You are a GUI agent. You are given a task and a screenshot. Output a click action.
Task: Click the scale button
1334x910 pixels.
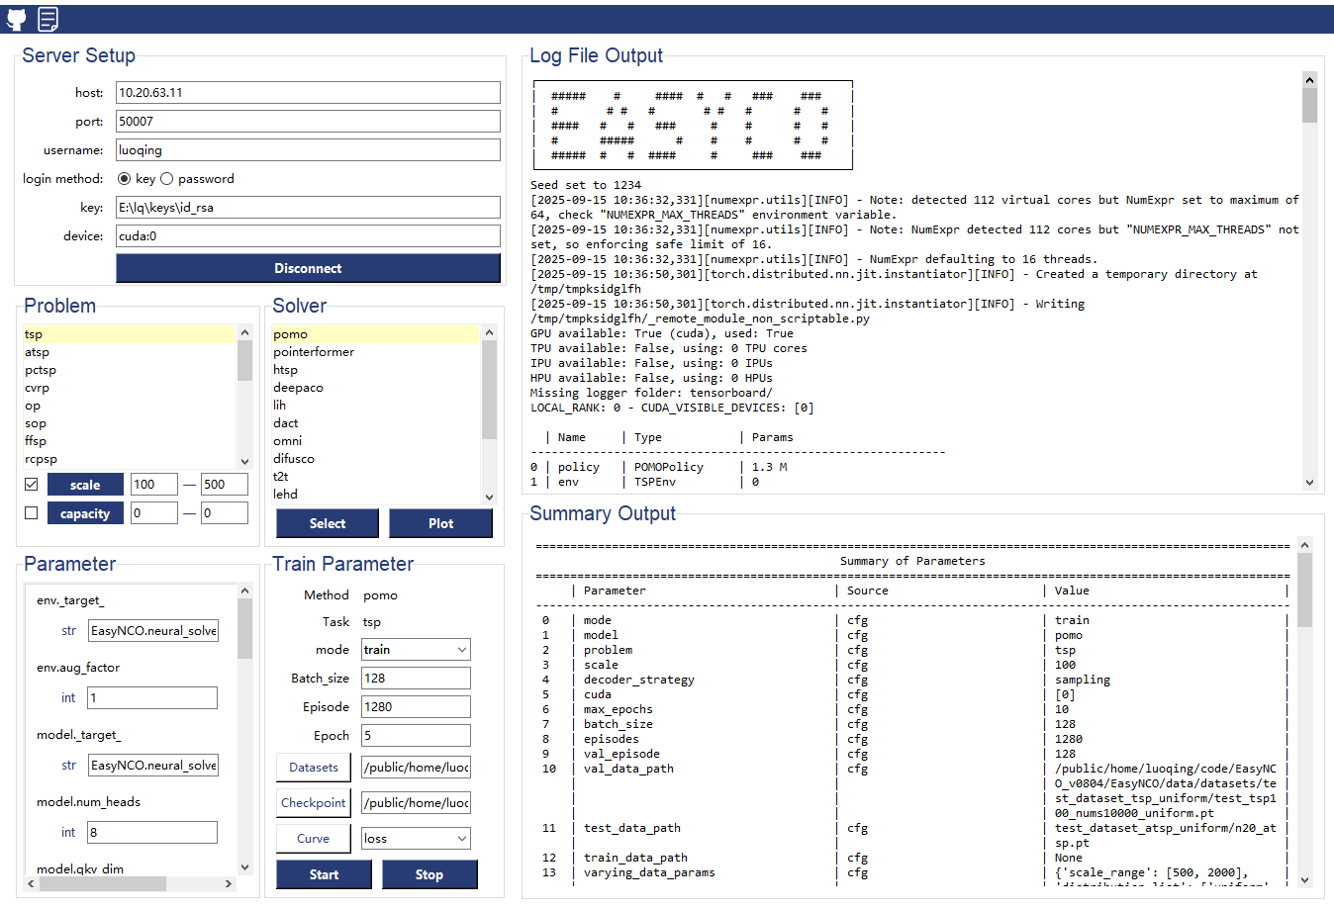point(85,485)
